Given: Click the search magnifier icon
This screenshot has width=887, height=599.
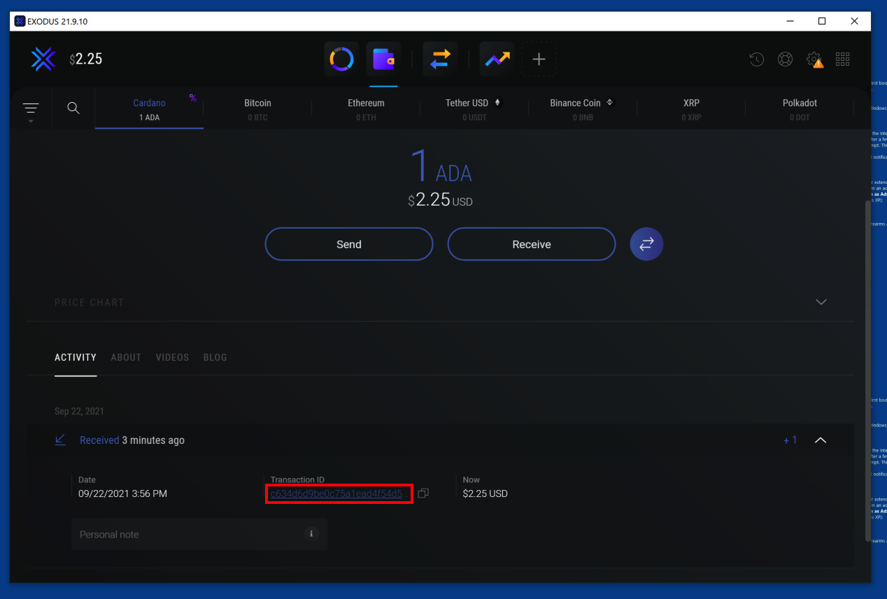Looking at the screenshot, I should click(x=73, y=108).
